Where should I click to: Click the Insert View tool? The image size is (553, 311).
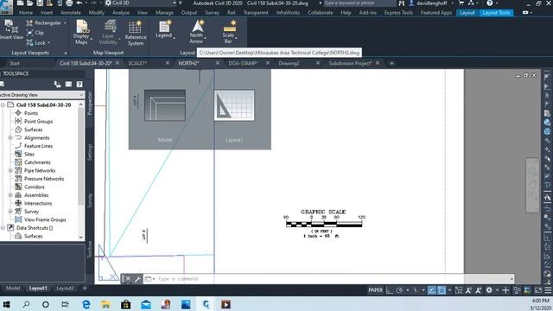[10, 29]
